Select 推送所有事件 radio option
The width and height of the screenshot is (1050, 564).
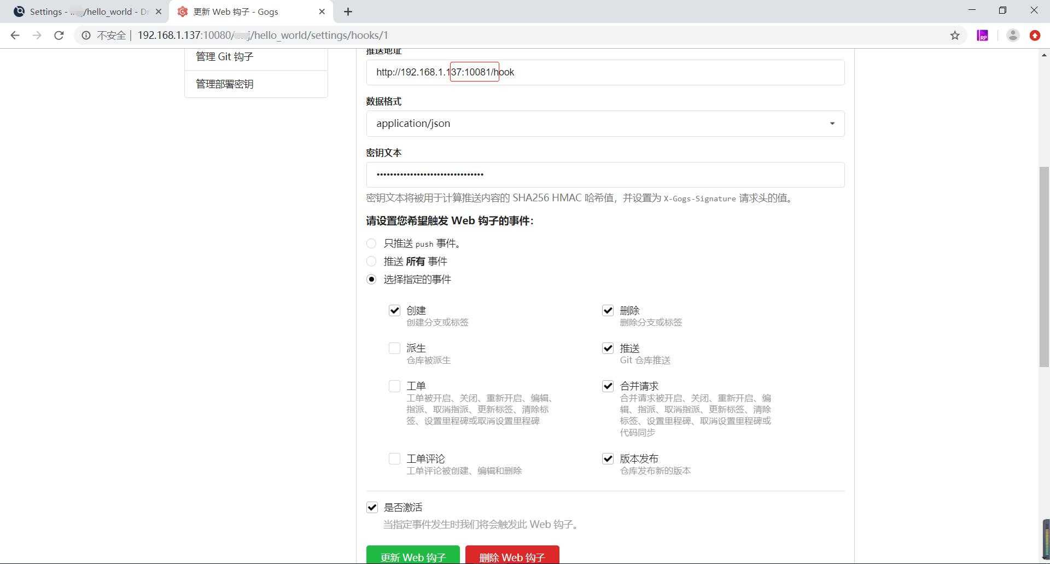pos(371,261)
